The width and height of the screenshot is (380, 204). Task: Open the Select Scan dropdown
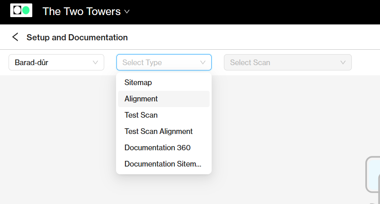coord(288,62)
